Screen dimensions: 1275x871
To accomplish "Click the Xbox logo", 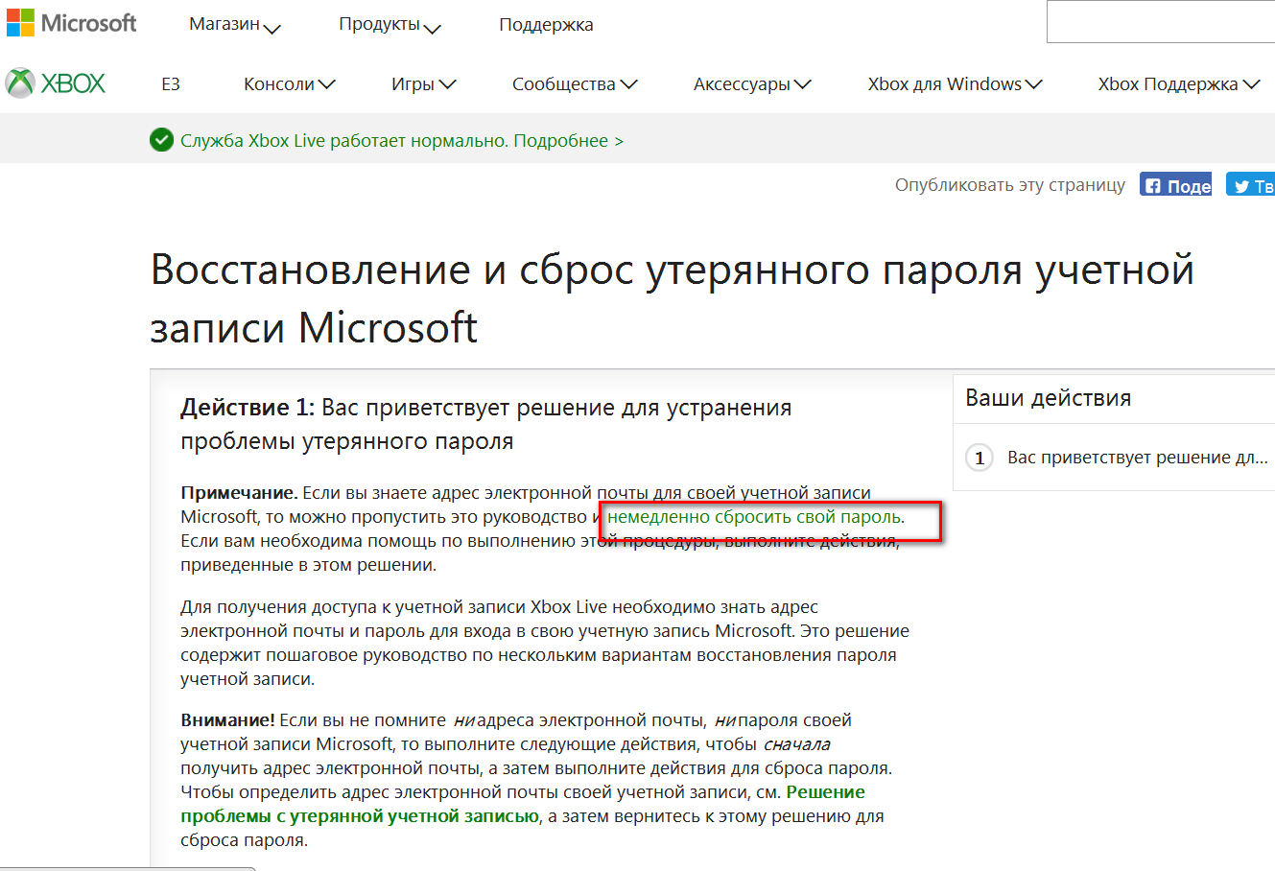I will point(56,83).
